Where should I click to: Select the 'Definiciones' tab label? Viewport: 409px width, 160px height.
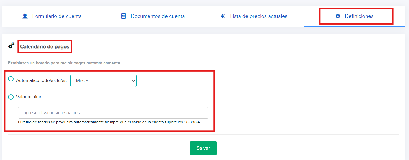tap(359, 16)
